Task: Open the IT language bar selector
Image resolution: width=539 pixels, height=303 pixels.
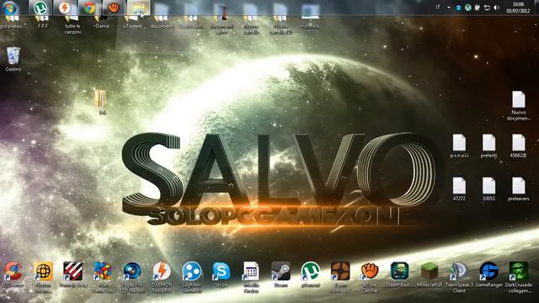Action: pos(438,8)
